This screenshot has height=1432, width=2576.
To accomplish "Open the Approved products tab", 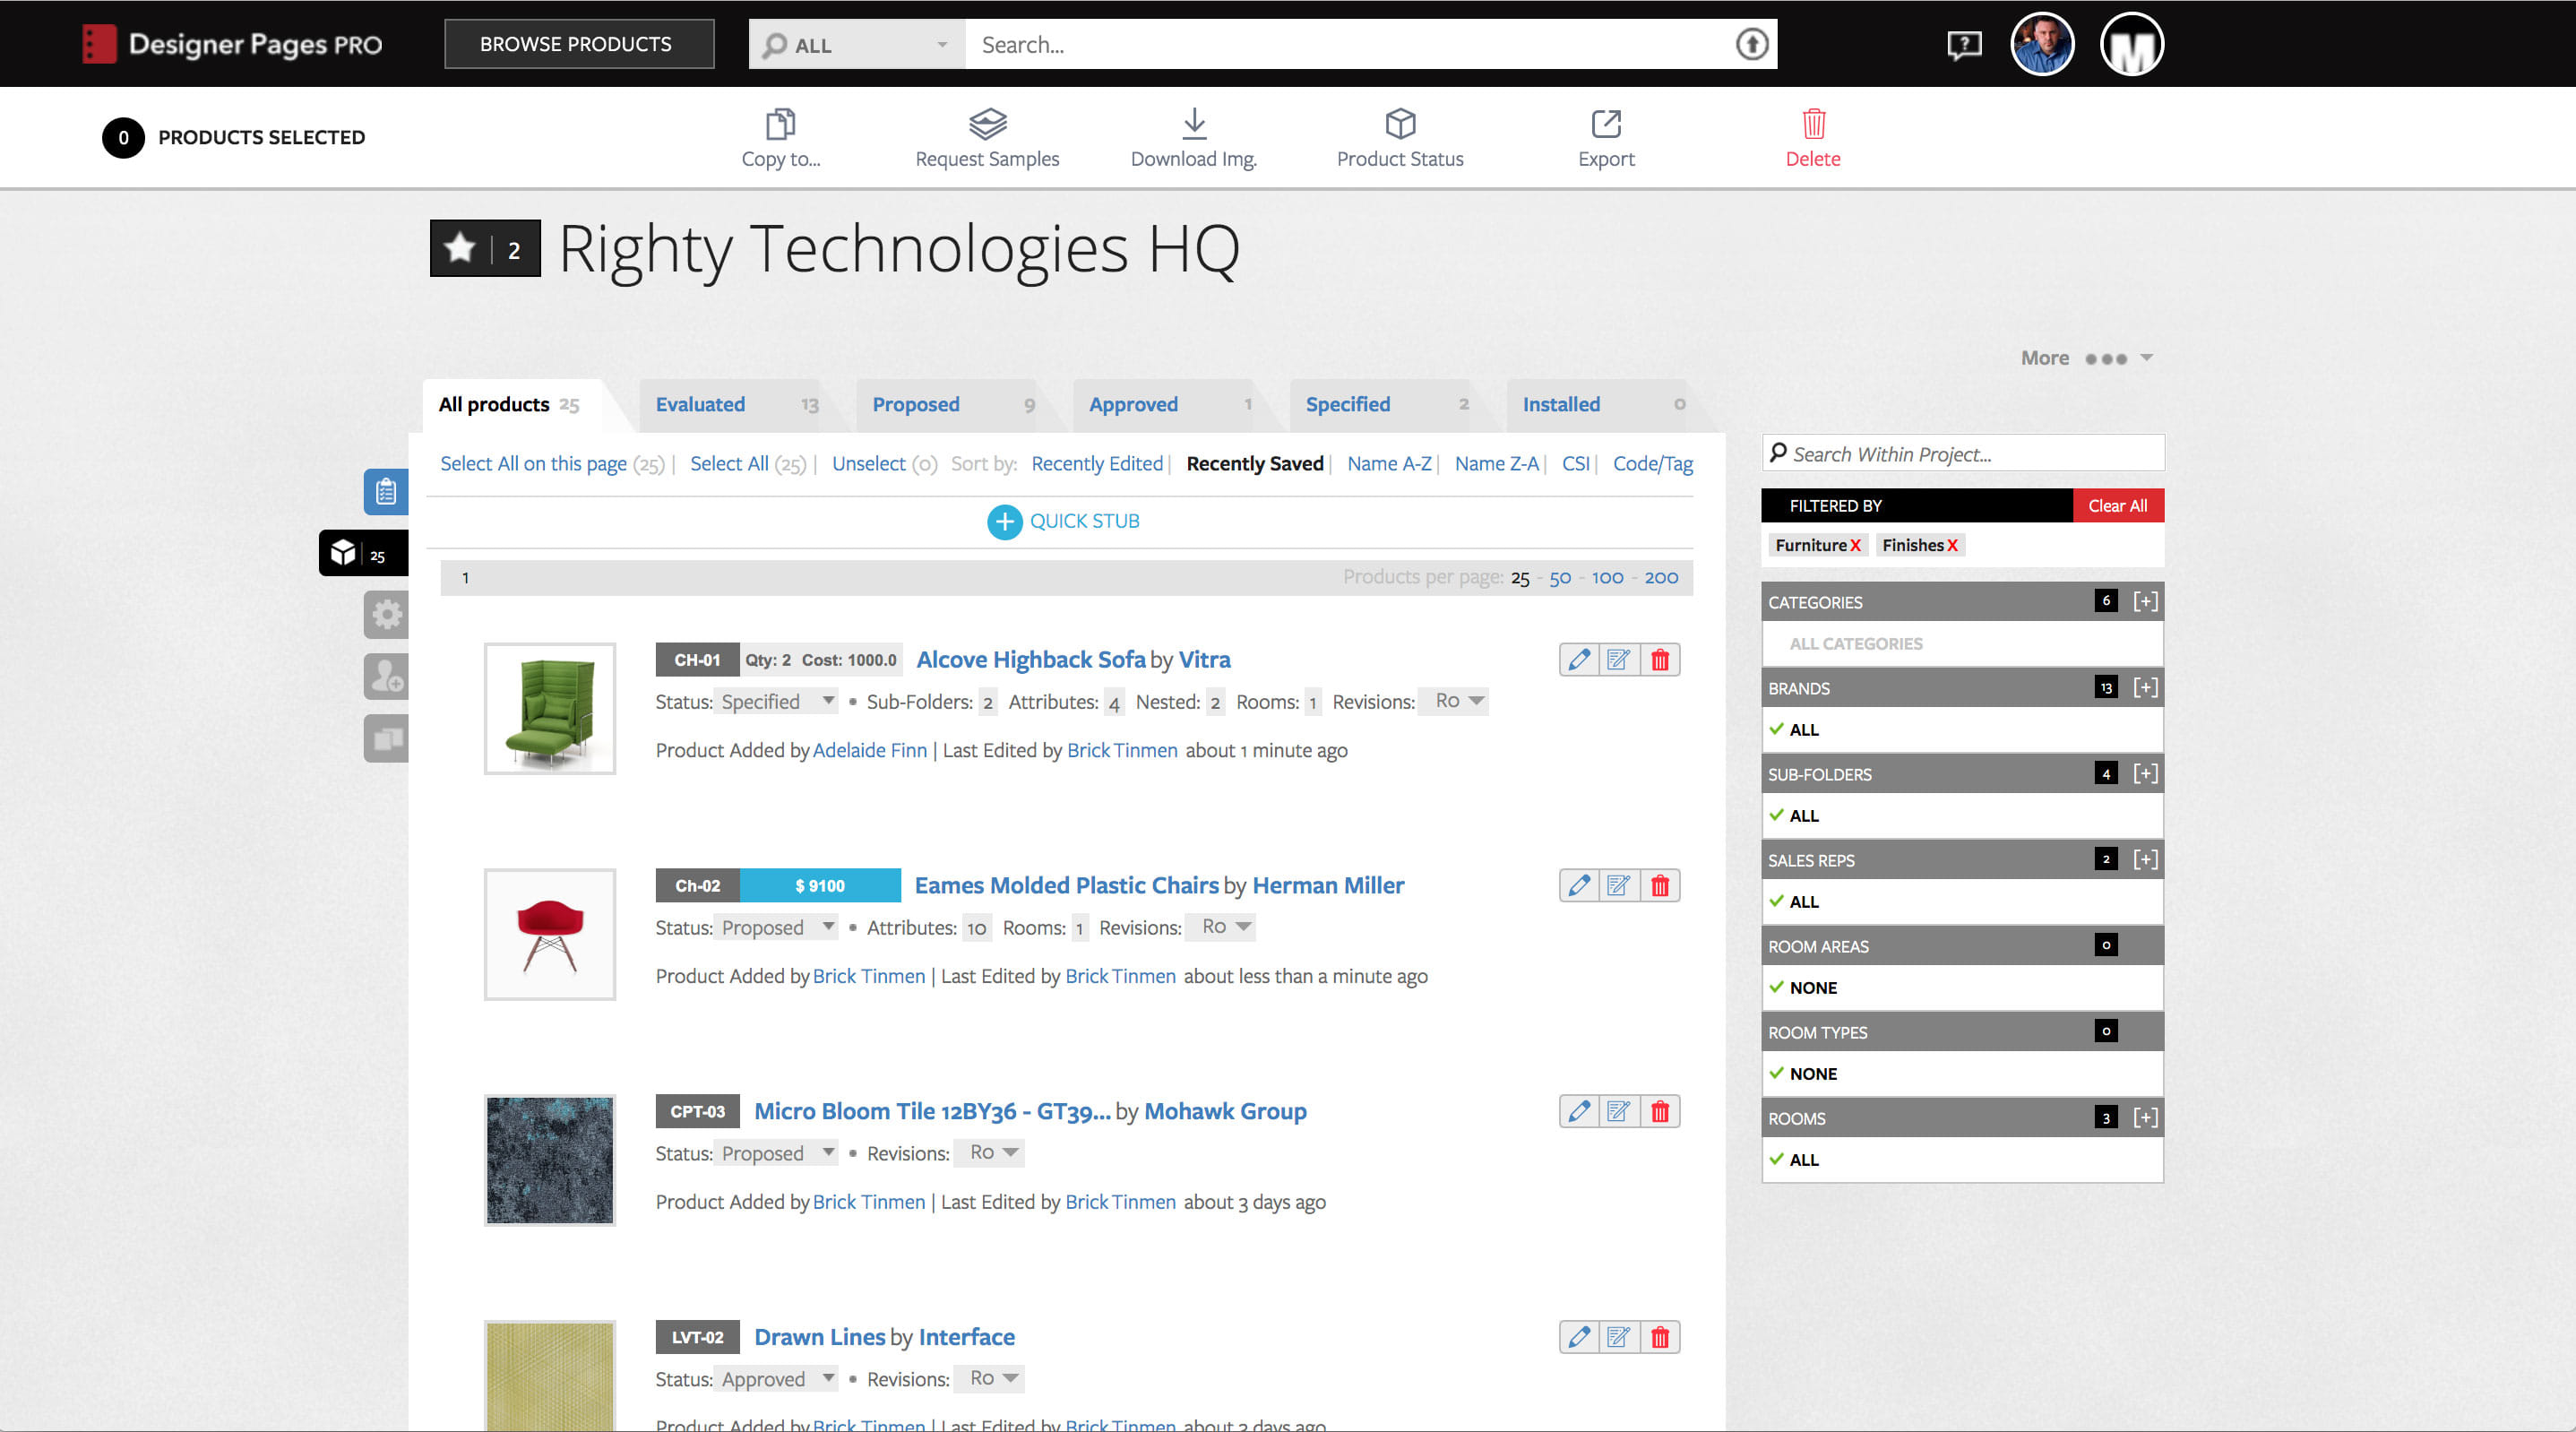I will click(x=1133, y=404).
